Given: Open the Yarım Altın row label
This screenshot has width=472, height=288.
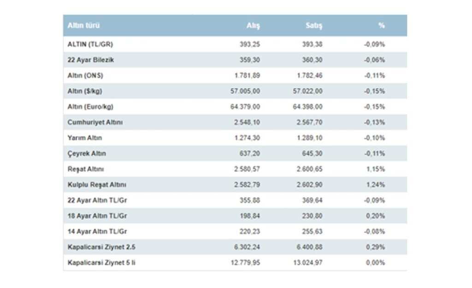Looking at the screenshot, I should click(85, 138).
